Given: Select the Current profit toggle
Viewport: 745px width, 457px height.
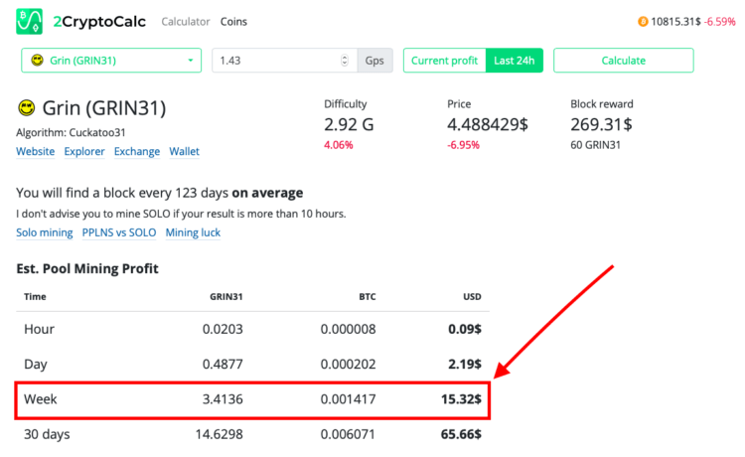Looking at the screenshot, I should click(x=444, y=61).
